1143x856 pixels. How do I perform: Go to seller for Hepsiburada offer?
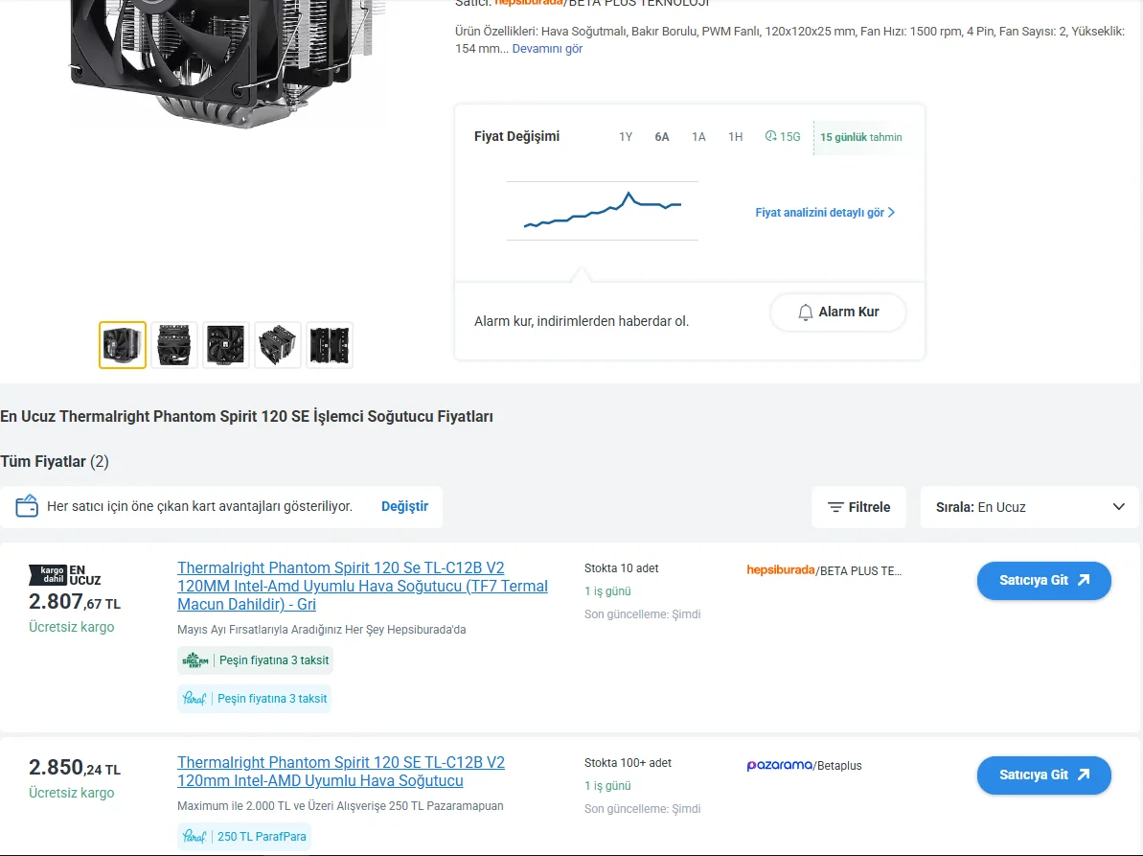(1044, 580)
